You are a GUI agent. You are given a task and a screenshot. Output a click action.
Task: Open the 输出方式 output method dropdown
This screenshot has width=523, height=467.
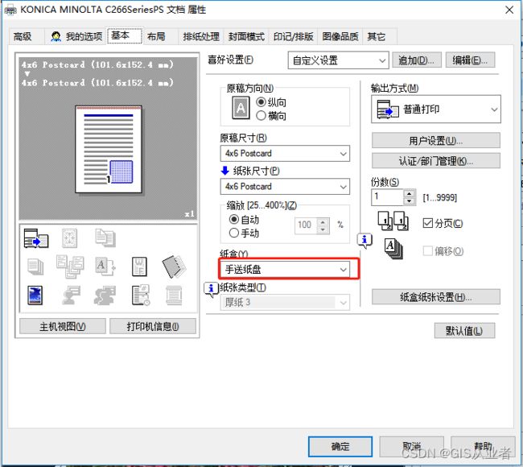[x=435, y=110]
